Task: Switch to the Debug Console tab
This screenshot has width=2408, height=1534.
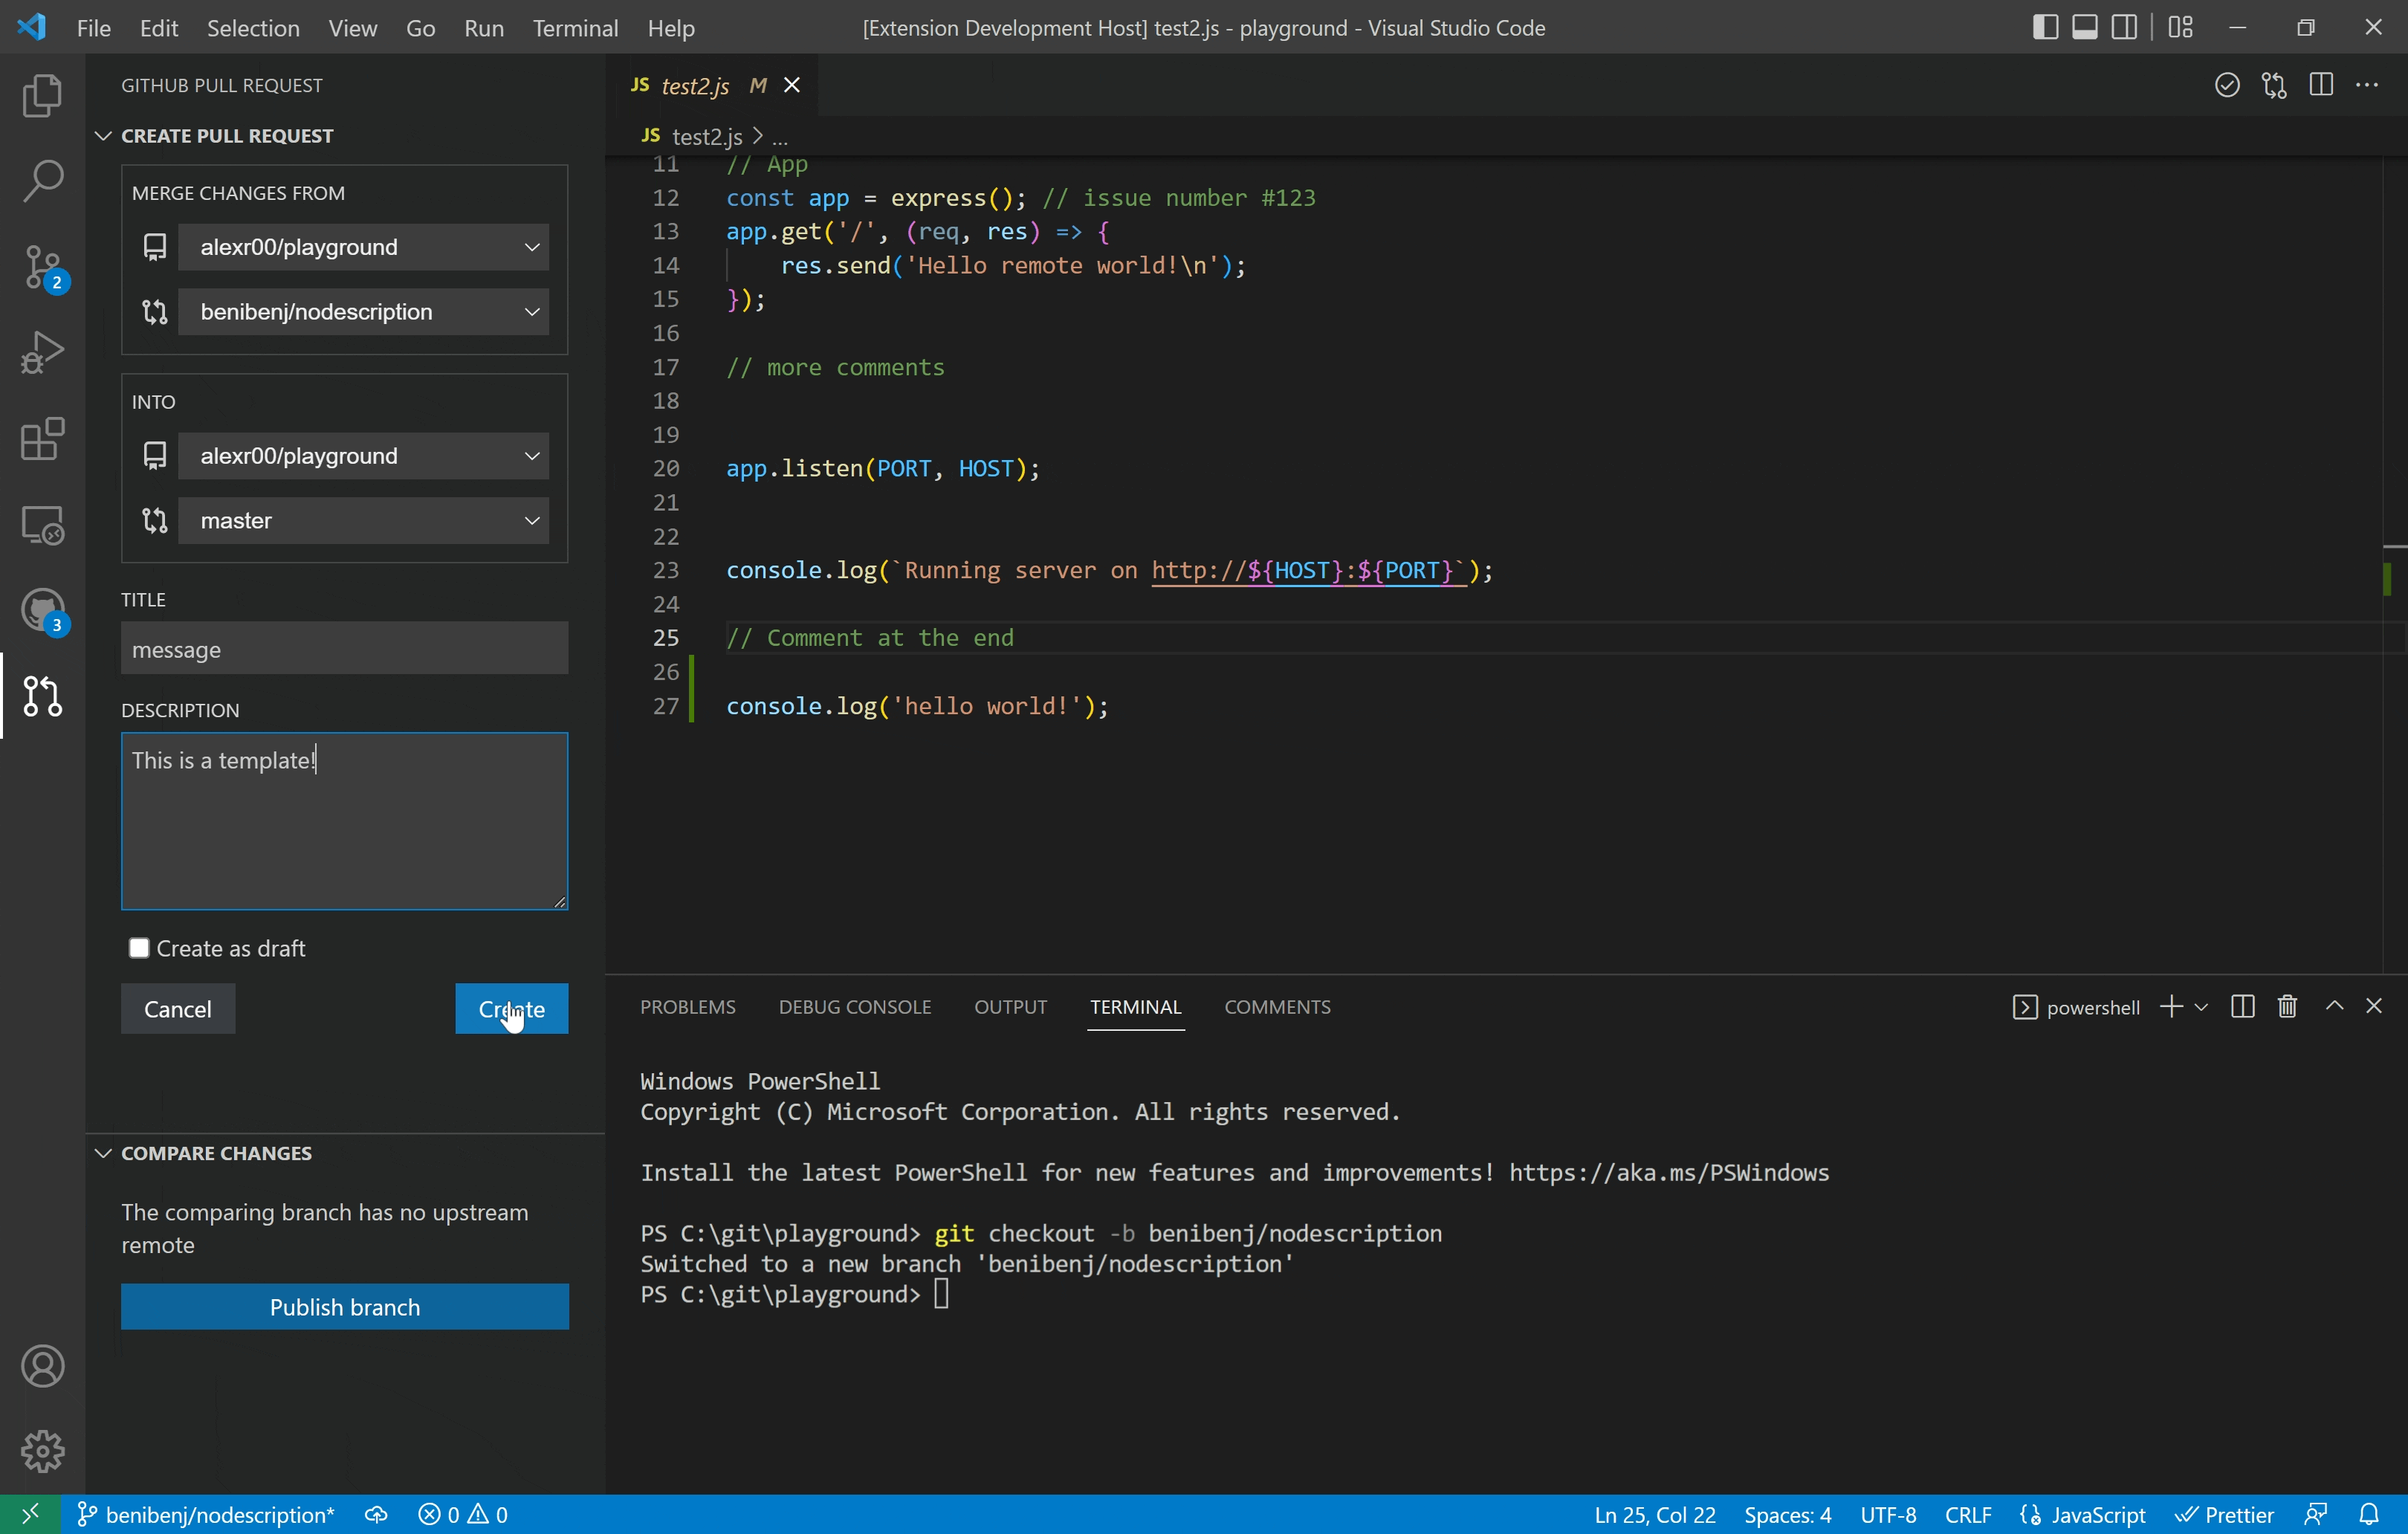Action: tap(854, 1007)
